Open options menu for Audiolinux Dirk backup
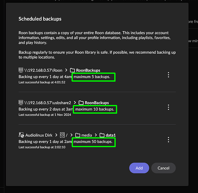 168,140
